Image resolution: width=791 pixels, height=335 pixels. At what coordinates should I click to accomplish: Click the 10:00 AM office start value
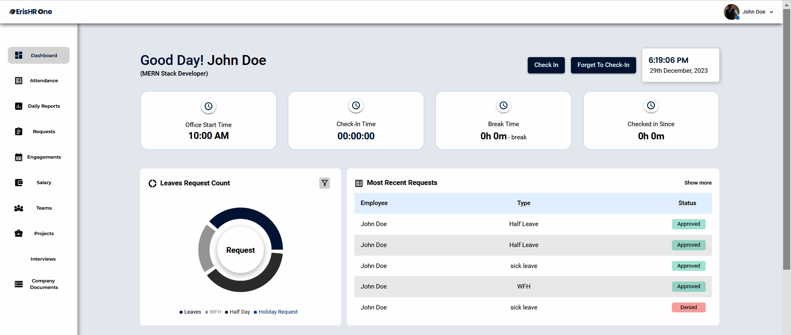208,136
